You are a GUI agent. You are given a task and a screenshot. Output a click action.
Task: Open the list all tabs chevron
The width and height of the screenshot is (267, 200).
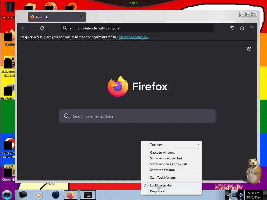223,17
